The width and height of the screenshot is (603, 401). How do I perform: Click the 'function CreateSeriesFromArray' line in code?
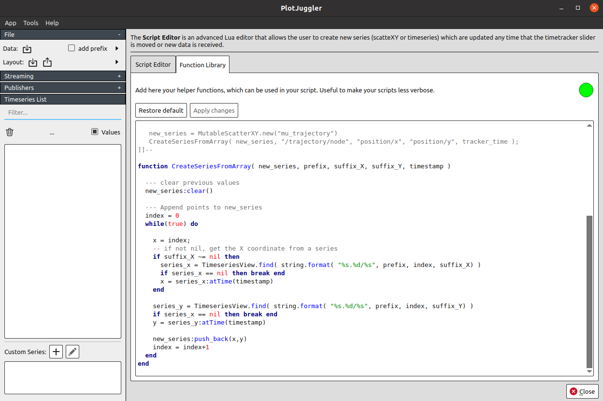(x=294, y=166)
